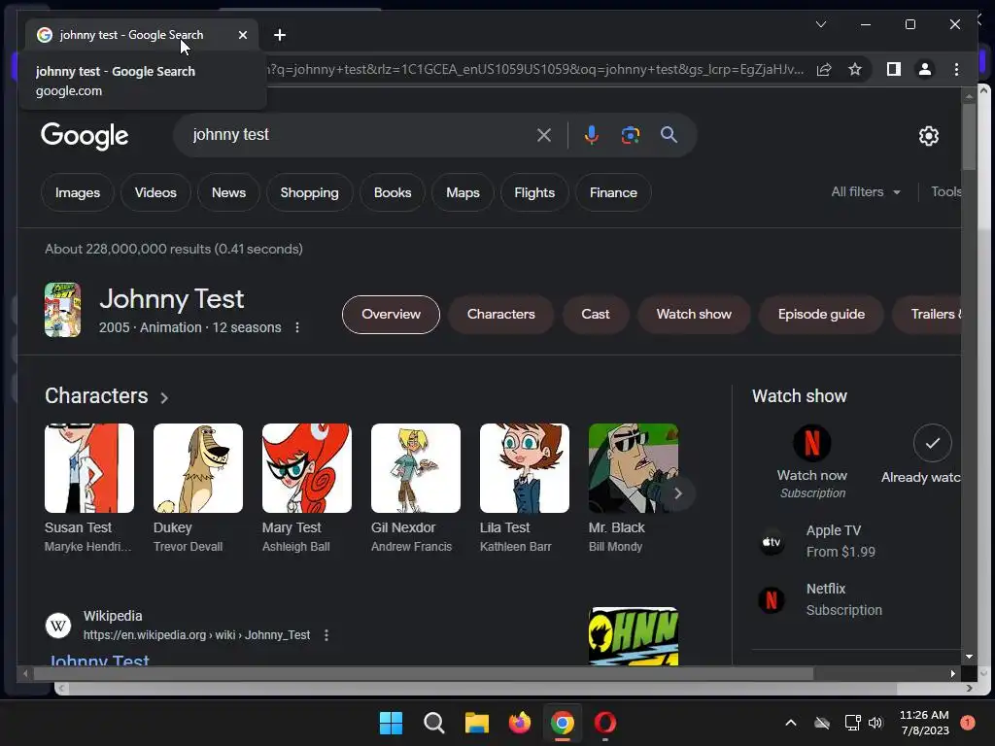Mark show as Already watched
Image resolution: width=995 pixels, height=746 pixels.
932,443
